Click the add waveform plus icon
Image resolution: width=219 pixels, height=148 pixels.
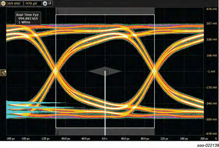(45, 4)
